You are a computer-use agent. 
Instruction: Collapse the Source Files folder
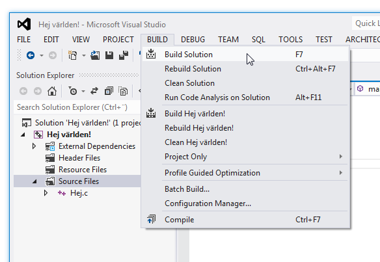tap(34, 181)
